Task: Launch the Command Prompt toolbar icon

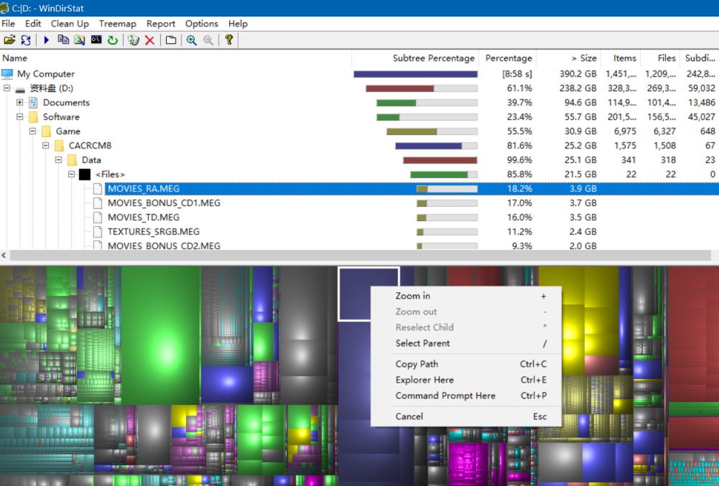Action: pos(96,40)
